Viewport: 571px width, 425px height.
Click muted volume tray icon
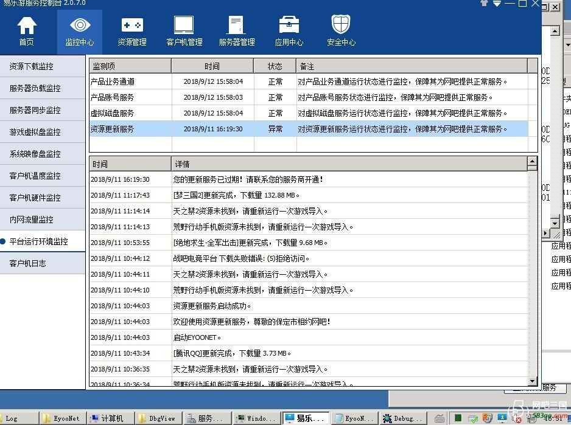pos(516,419)
